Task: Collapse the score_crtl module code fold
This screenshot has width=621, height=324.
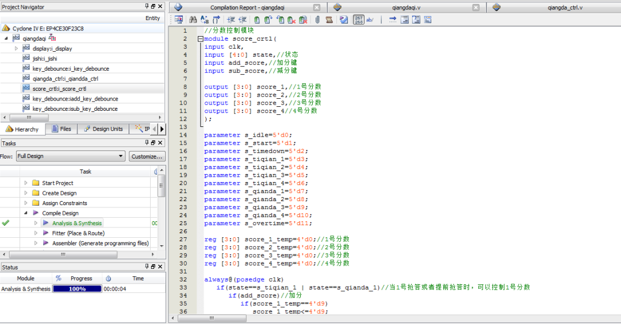Action: [200, 39]
